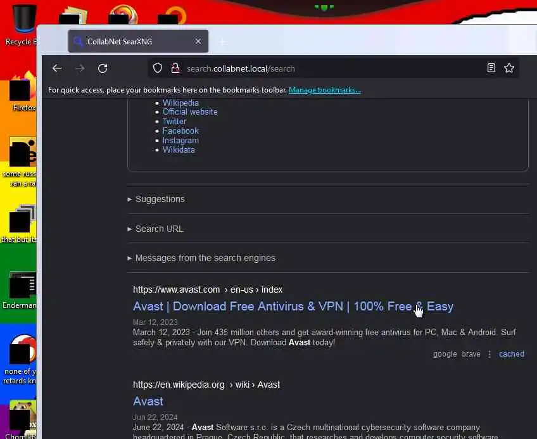Bookmark this page with the star icon

509,68
